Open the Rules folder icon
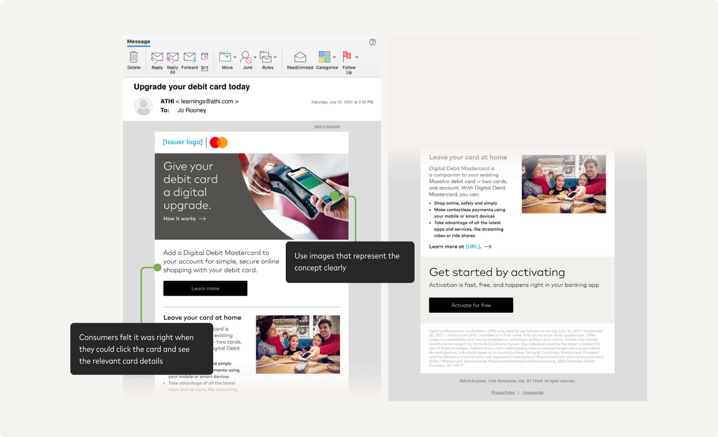 (x=265, y=57)
